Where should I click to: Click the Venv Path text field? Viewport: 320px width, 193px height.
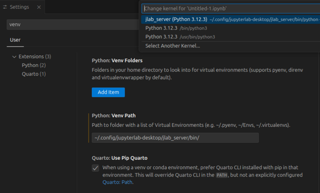(175, 138)
